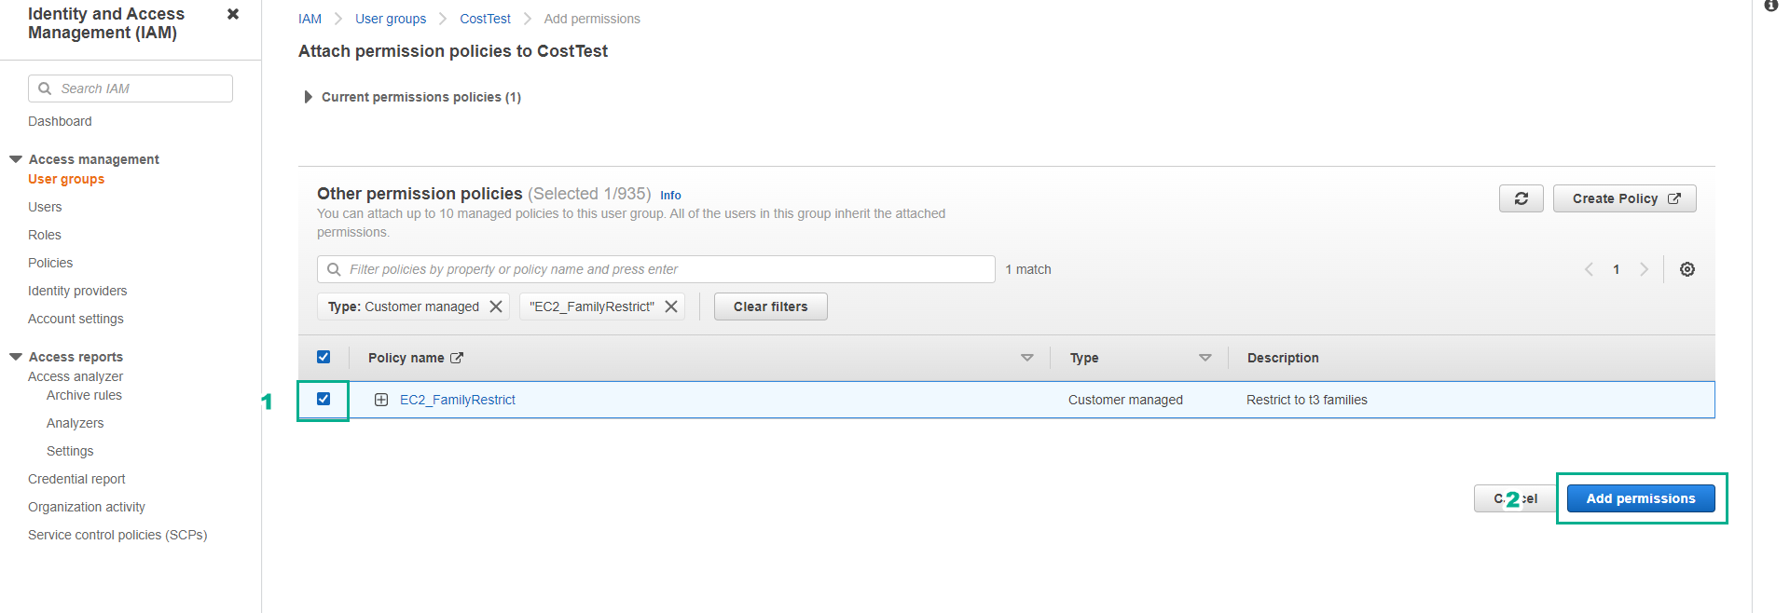Image resolution: width=1790 pixels, height=613 pixels.
Task: Click the filter policies magnifier icon
Action: (x=334, y=269)
